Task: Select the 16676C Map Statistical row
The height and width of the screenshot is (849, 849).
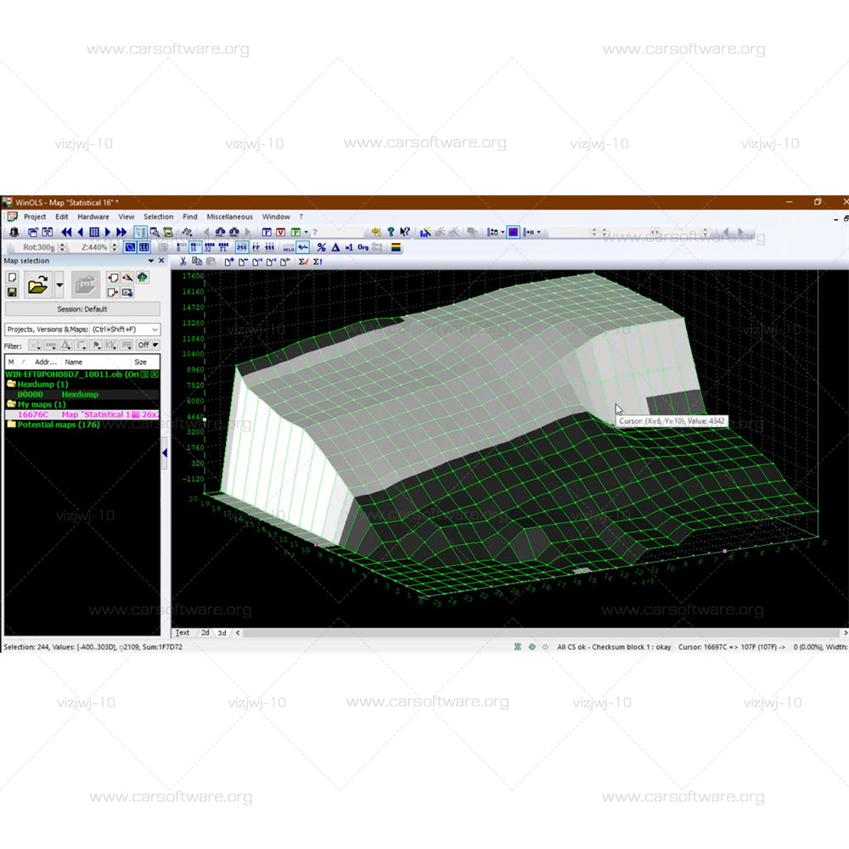Action: tap(82, 414)
